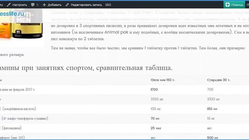Click the 100 ме cell
Screen dimensions: 249x140
pos(156,109)
